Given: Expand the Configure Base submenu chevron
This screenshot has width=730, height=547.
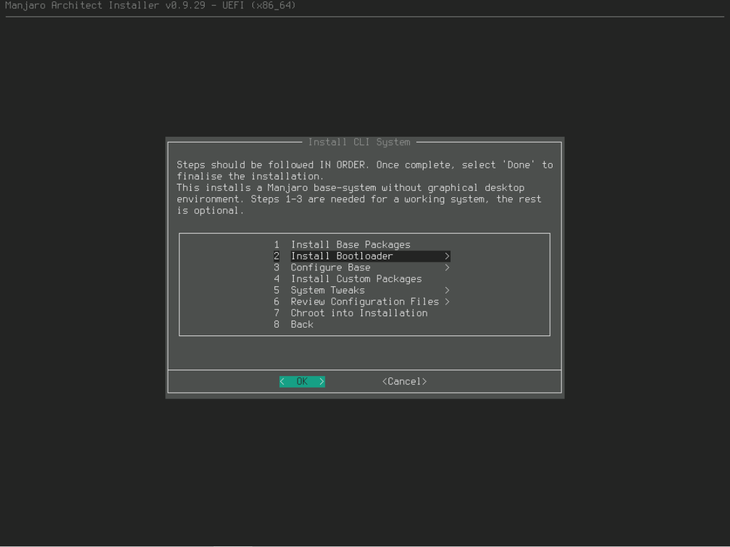Looking at the screenshot, I should coord(448,267).
